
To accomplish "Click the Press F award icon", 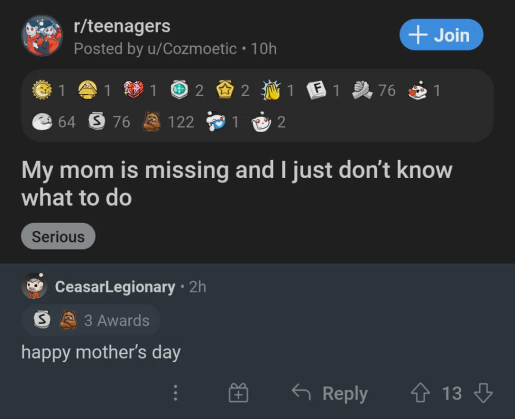I will point(317,90).
